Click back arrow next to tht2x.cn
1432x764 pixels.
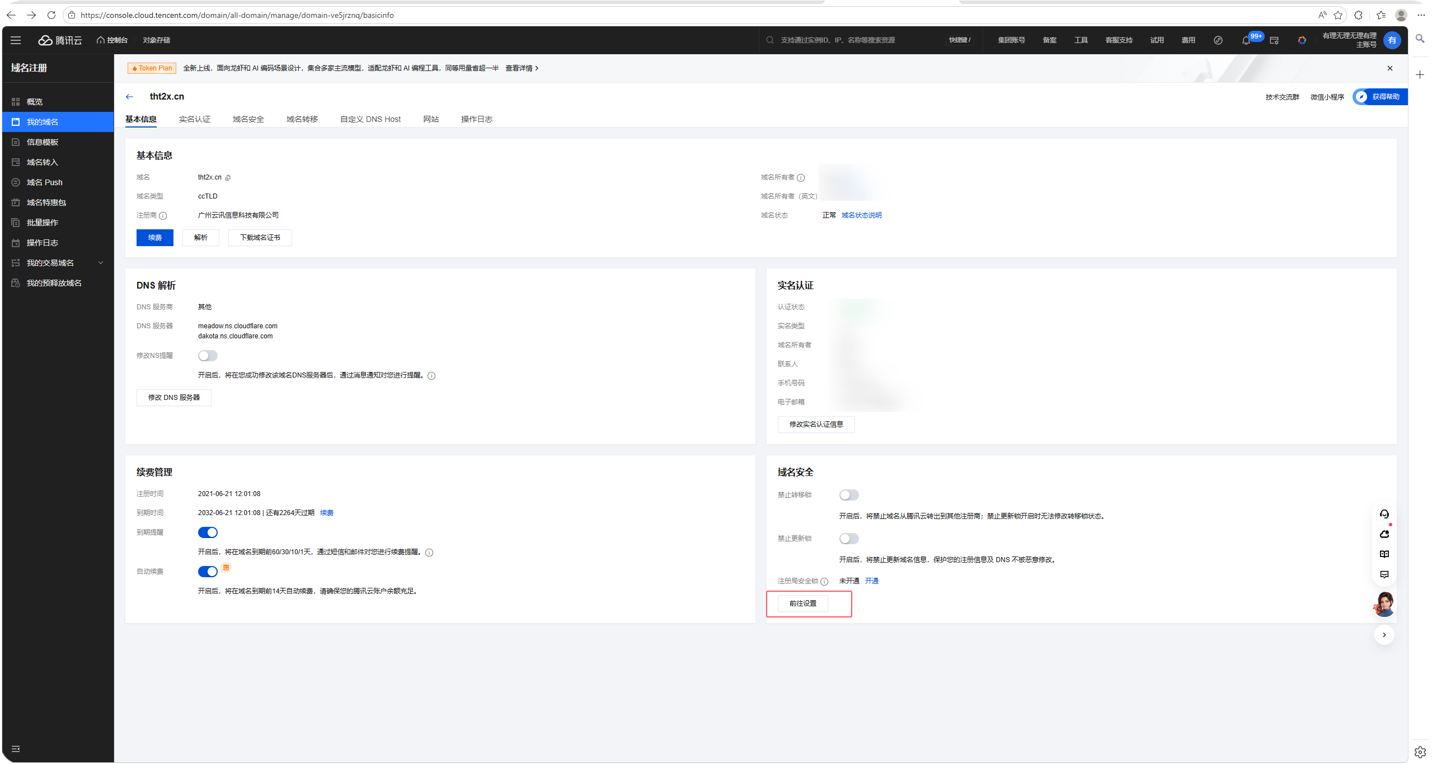coord(129,97)
